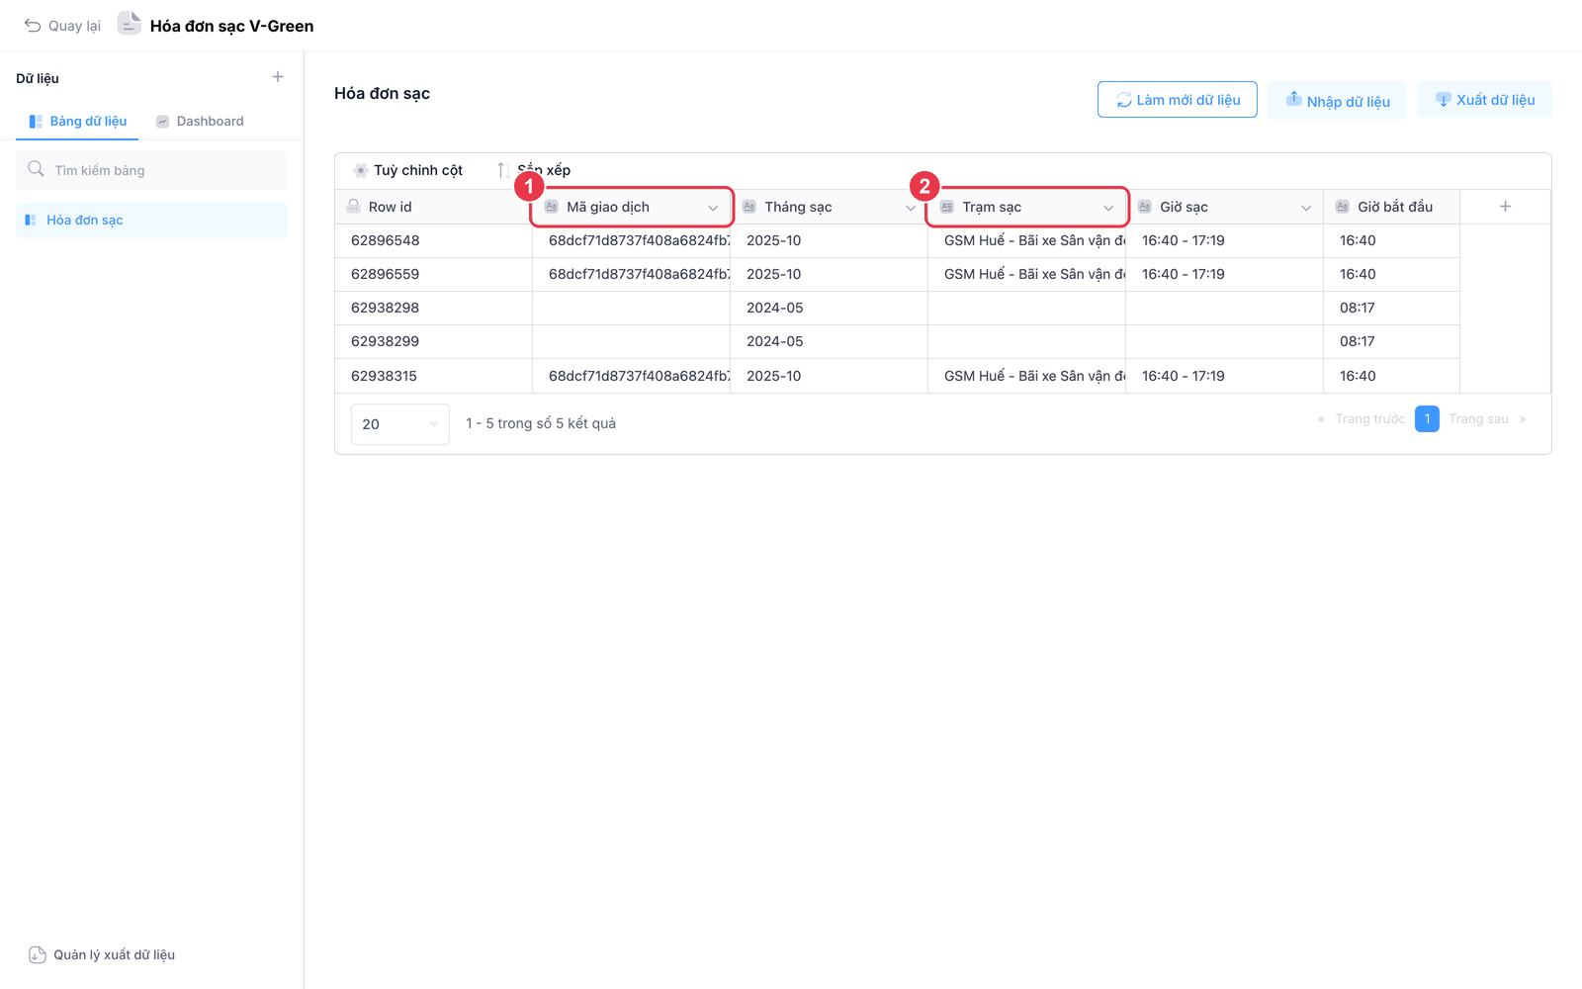Click Row id cell 62938315
The height and width of the screenshot is (989, 1582).
click(x=434, y=376)
